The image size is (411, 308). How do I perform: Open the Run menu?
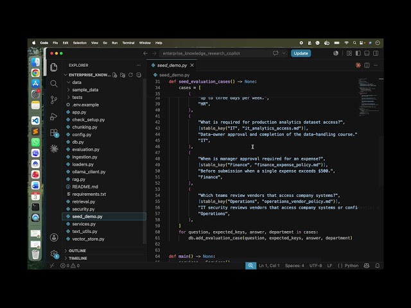click(x=114, y=43)
